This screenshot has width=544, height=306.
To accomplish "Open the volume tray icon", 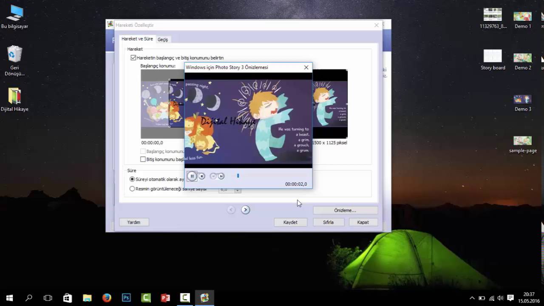I will [501, 298].
